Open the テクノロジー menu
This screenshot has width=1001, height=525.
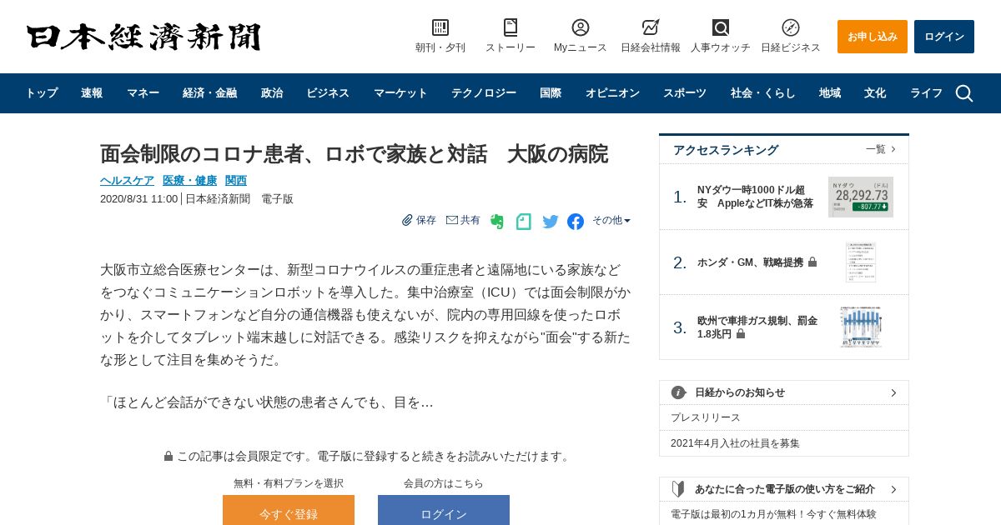(484, 93)
